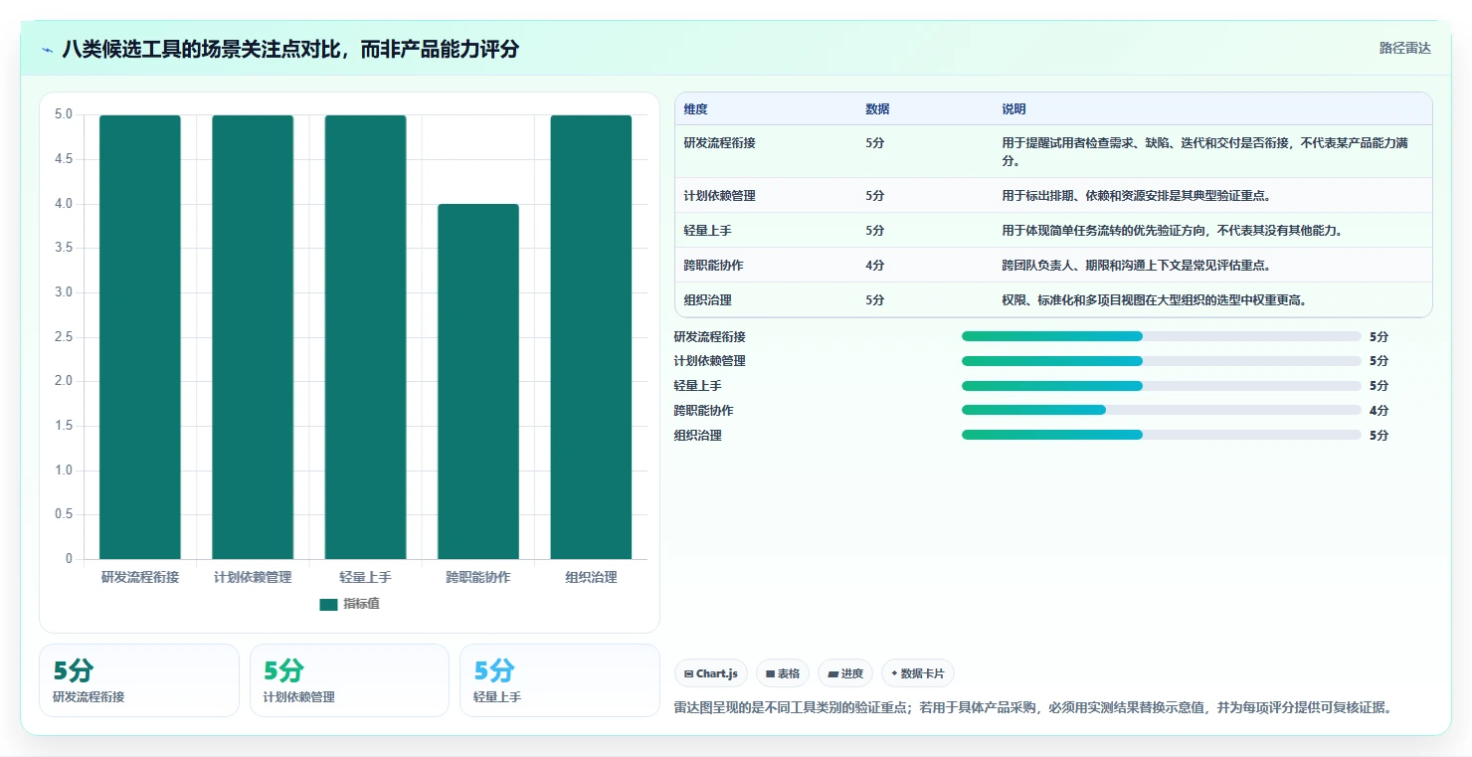The height and width of the screenshot is (757, 1472).
Task: Click the 轻量上手 data card
Action: 560,680
